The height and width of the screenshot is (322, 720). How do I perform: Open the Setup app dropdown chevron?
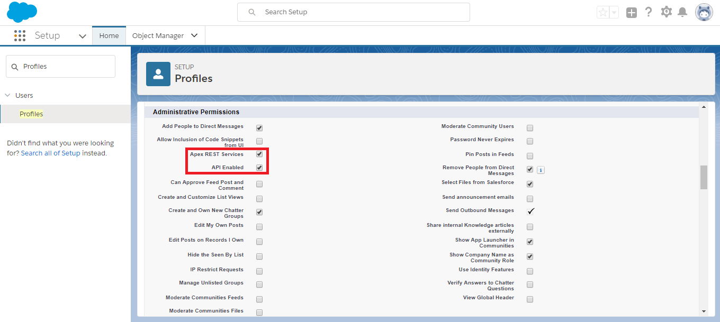[82, 36]
